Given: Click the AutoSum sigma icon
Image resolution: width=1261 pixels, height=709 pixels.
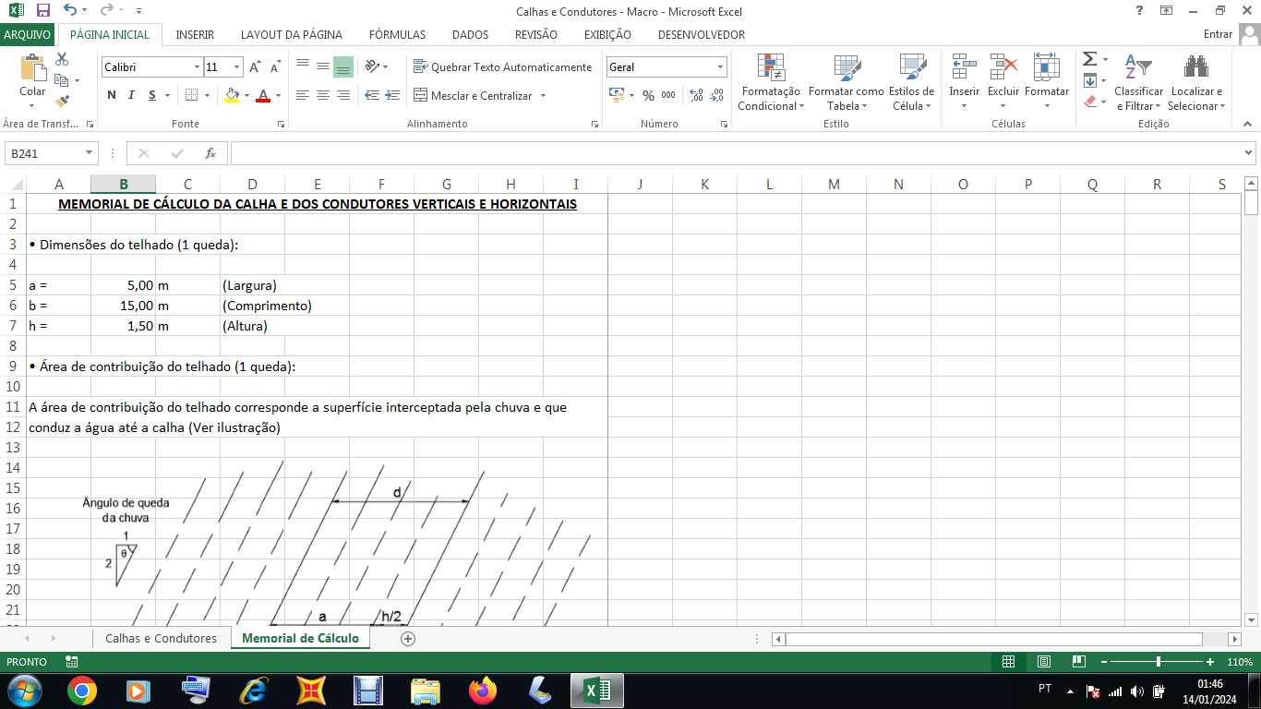Looking at the screenshot, I should point(1089,59).
